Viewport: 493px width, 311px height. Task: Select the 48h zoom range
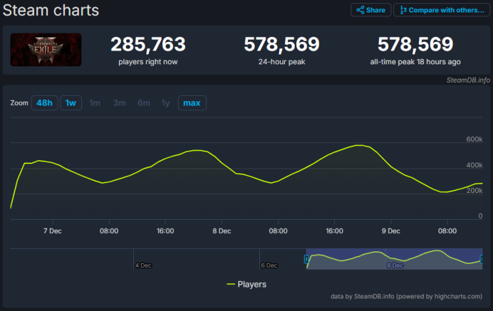coord(45,103)
